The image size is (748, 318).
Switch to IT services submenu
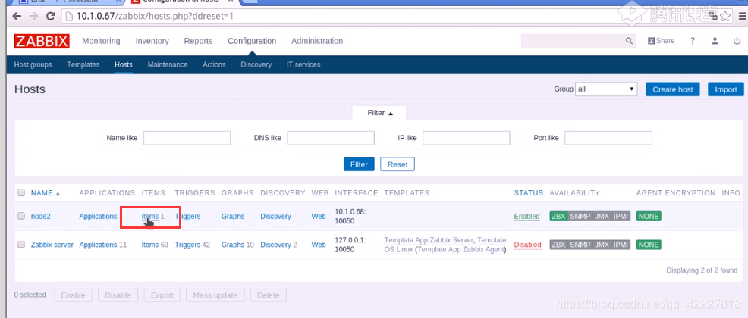click(x=303, y=64)
